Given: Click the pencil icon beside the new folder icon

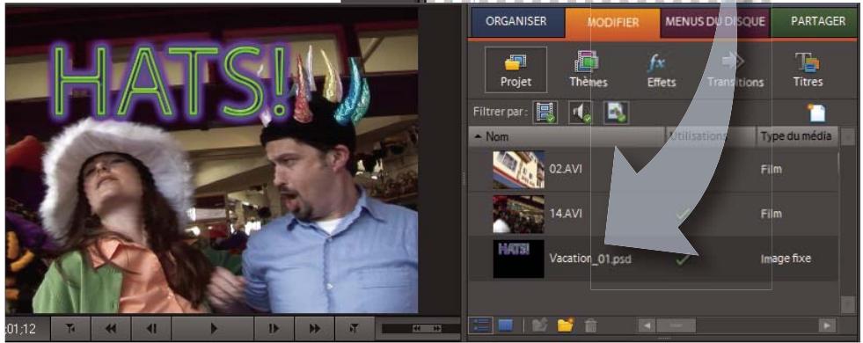Looking at the screenshot, I should coord(540,325).
